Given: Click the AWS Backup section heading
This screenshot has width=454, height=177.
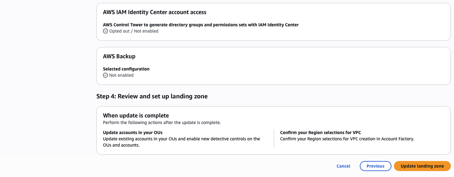Looking at the screenshot, I should (x=119, y=56).
